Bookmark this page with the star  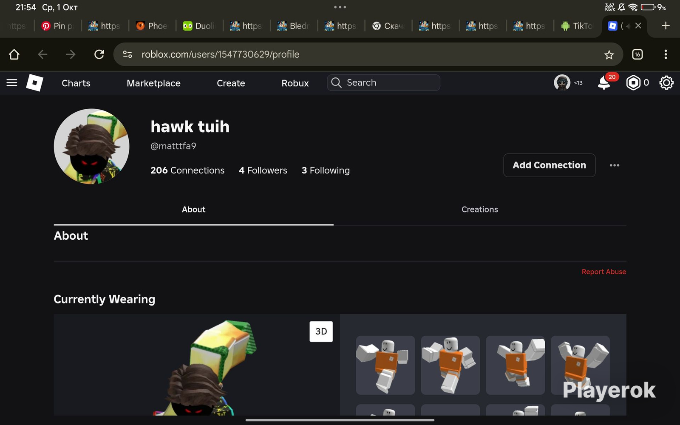coord(609,54)
